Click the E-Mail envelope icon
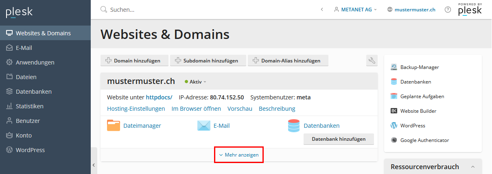The image size is (492, 174). (x=204, y=126)
